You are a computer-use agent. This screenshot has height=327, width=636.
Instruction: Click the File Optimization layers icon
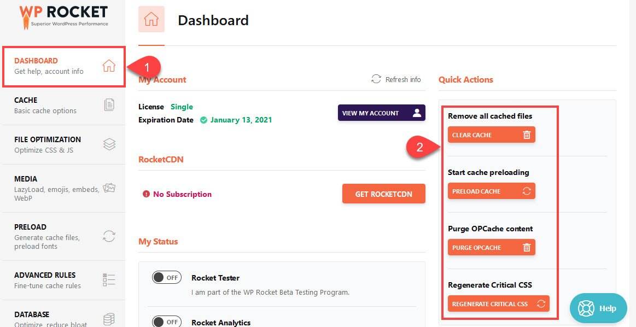pos(109,144)
